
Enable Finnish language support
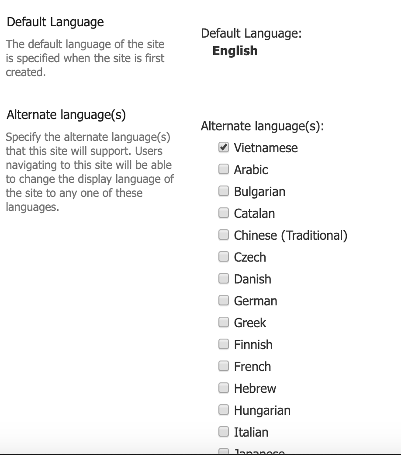tap(223, 344)
